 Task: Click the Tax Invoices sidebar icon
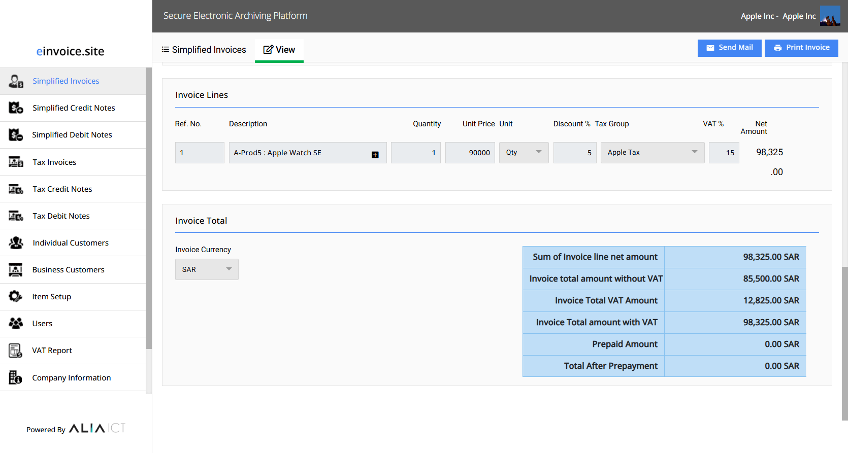click(x=16, y=162)
